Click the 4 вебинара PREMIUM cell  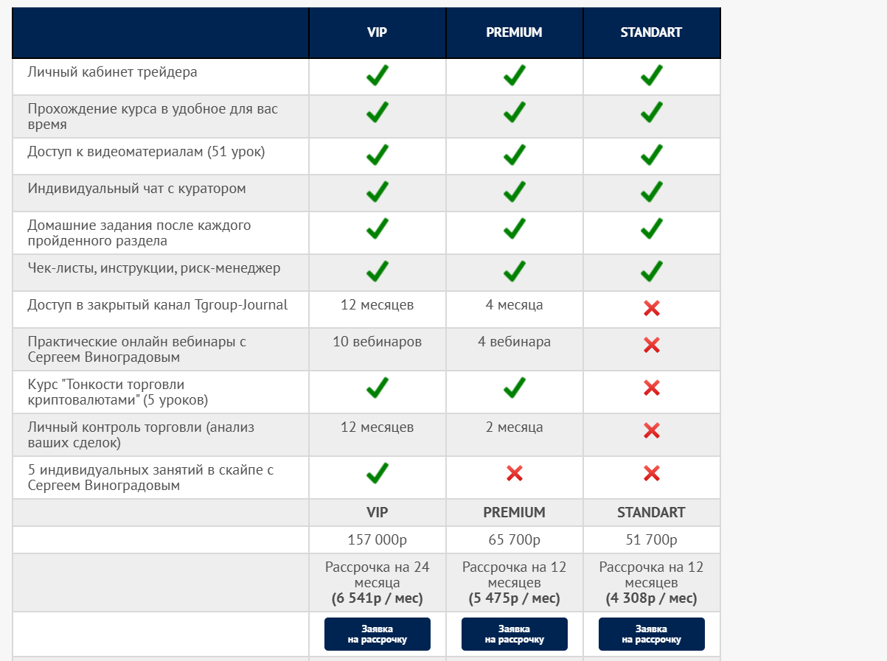pyautogui.click(x=514, y=342)
